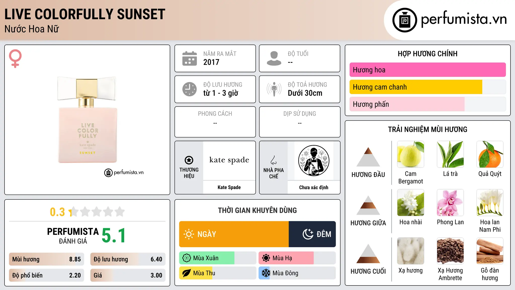Select the Quả Quýt note image
This screenshot has height=290, width=515.
tap(490, 154)
